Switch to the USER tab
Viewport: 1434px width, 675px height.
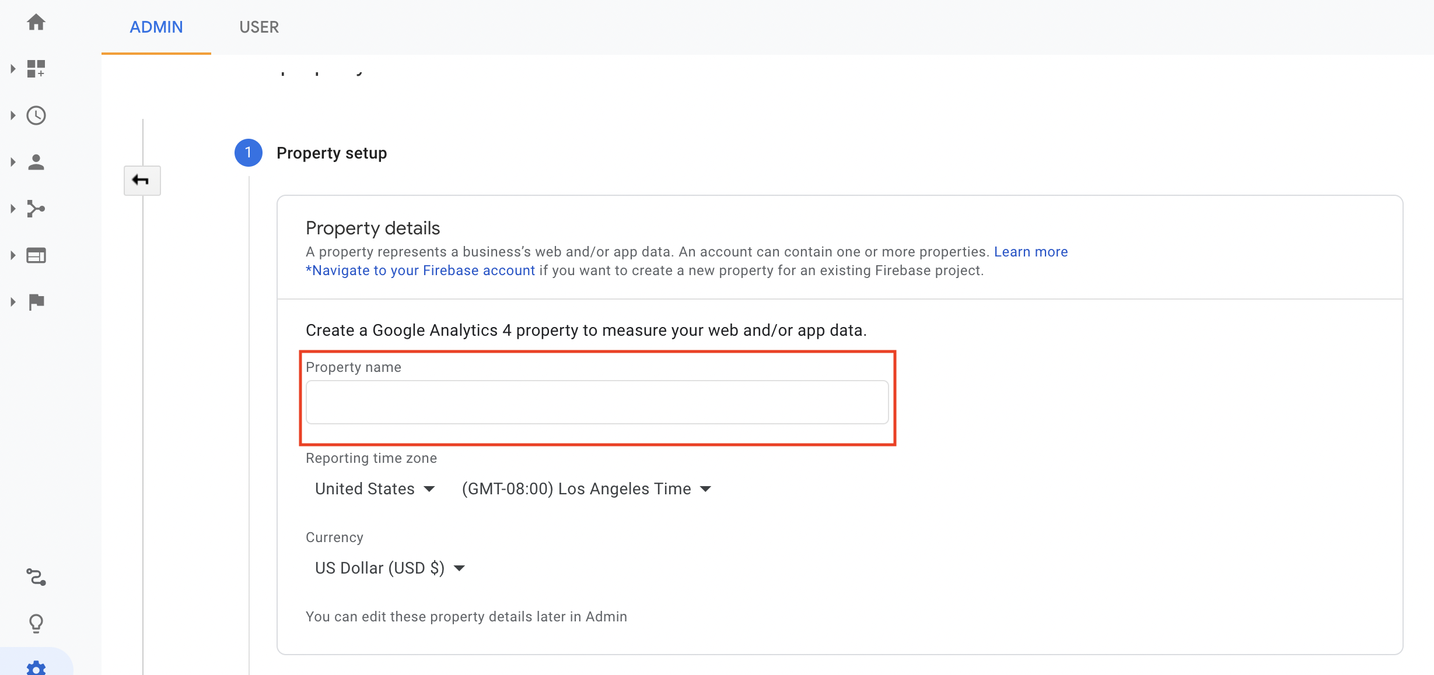point(259,27)
